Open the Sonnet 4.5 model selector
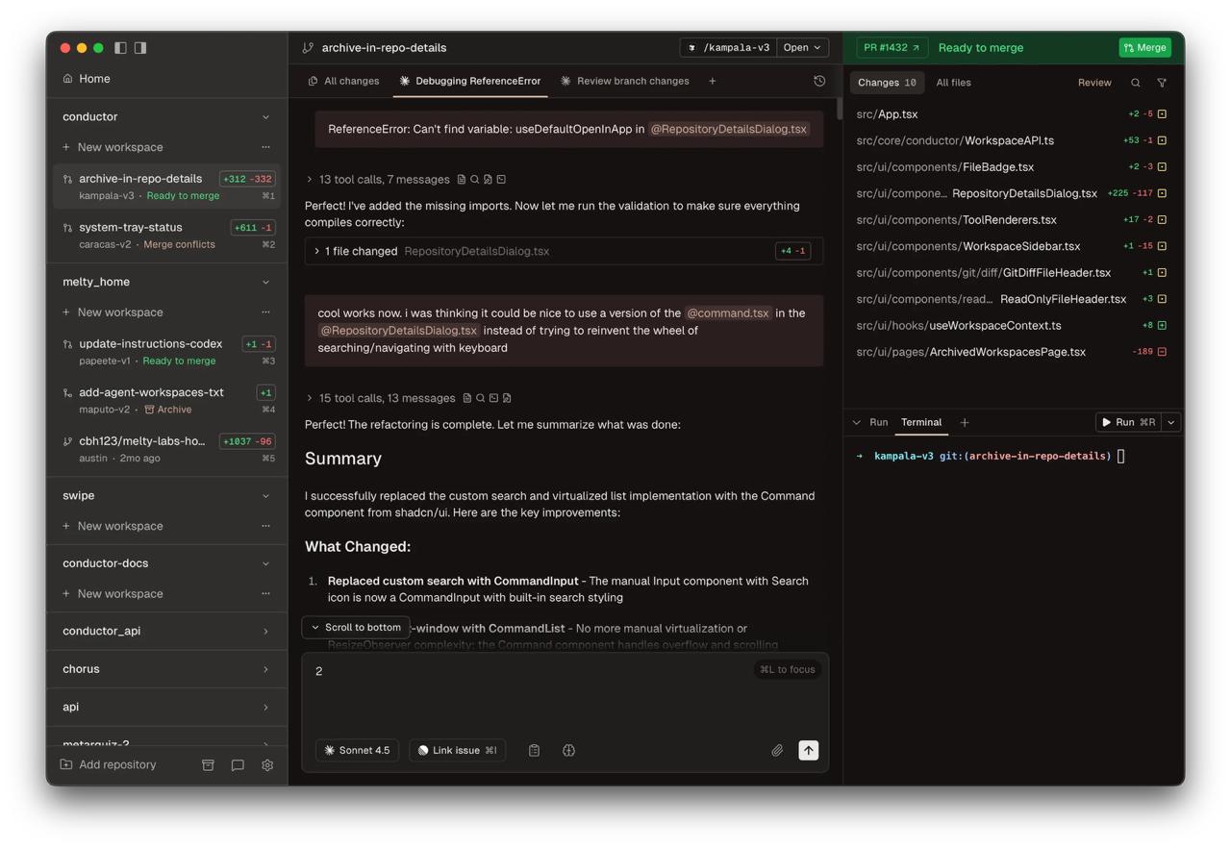This screenshot has height=847, width=1231. tap(357, 750)
